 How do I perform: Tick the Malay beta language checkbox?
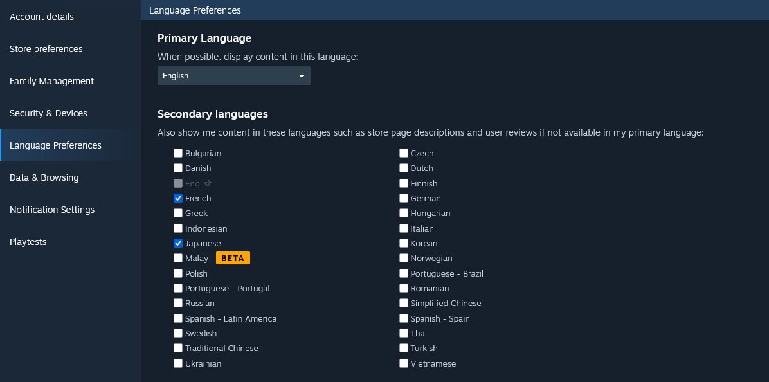(x=178, y=258)
